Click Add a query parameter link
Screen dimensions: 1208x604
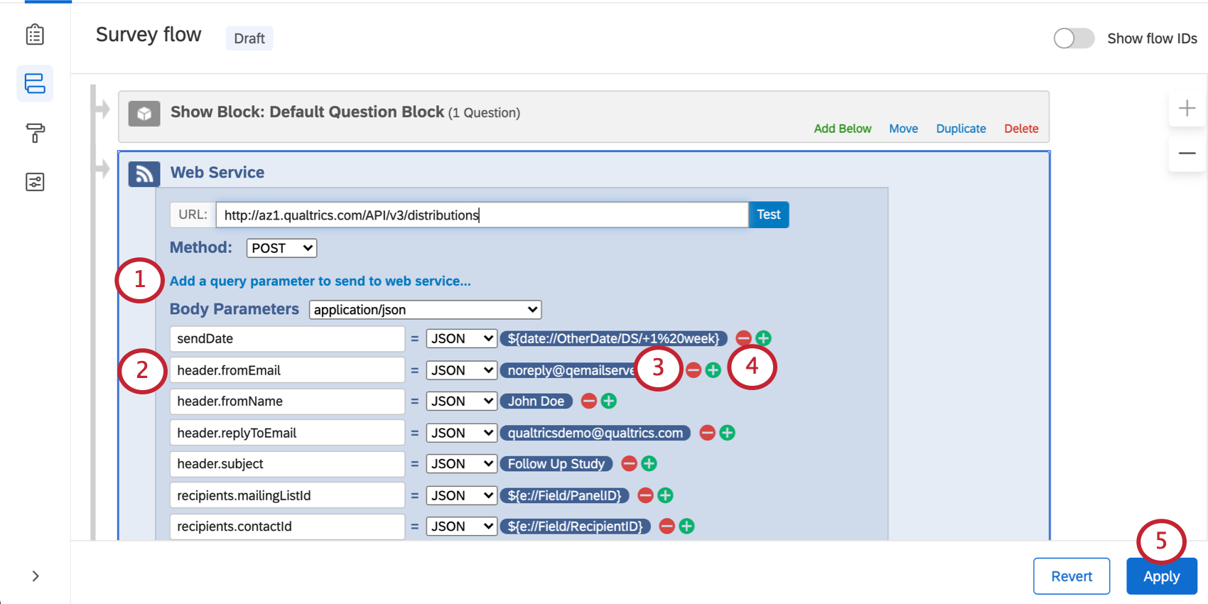[320, 281]
